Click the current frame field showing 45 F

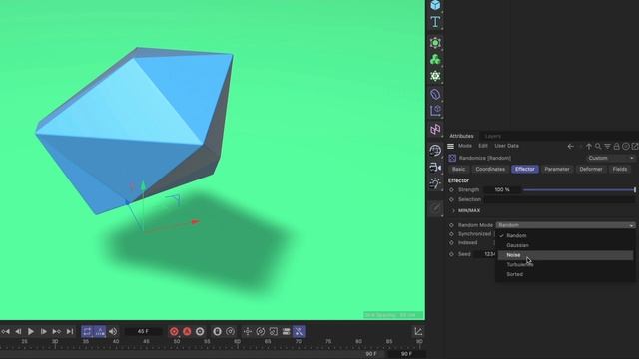pyautogui.click(x=143, y=332)
